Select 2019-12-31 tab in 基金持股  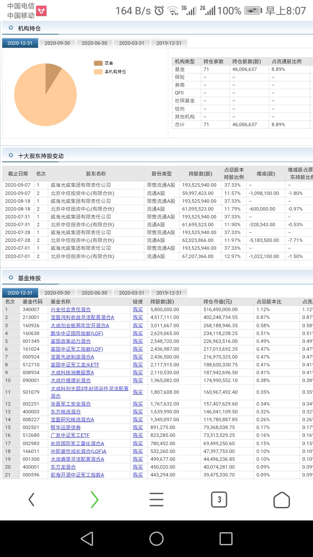point(169,293)
